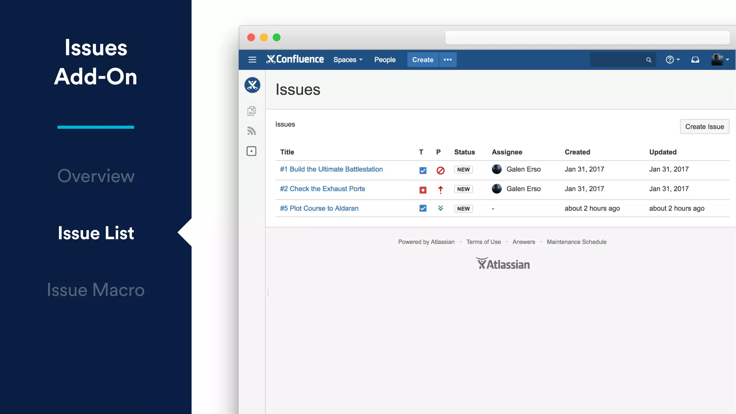Image resolution: width=736 pixels, height=414 pixels.
Task: Click the Powered by Atlassian link
Action: (426, 242)
